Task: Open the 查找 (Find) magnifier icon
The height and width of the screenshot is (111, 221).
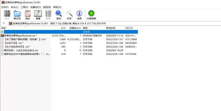Action: (59, 13)
